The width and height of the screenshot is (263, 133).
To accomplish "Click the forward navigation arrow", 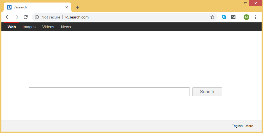I will (17, 17).
